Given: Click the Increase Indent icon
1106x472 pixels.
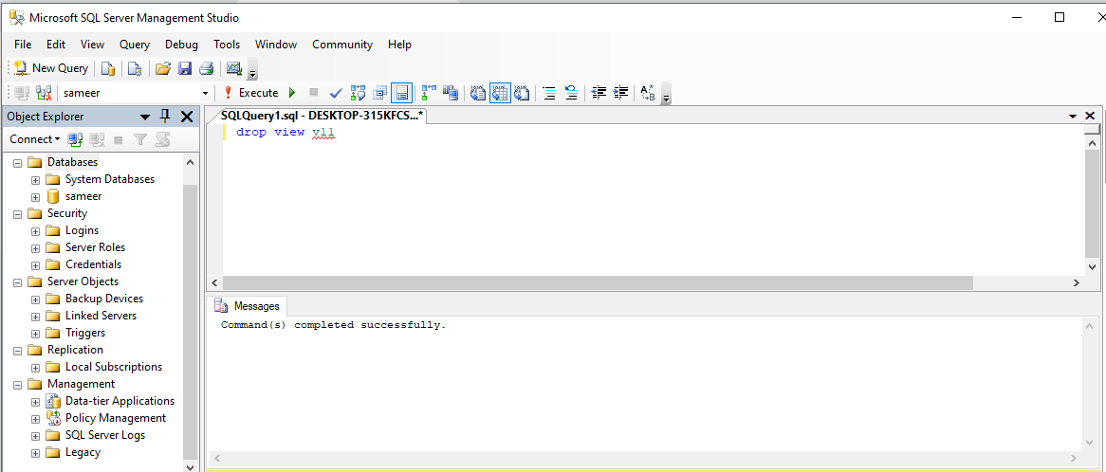Looking at the screenshot, I should (x=620, y=92).
